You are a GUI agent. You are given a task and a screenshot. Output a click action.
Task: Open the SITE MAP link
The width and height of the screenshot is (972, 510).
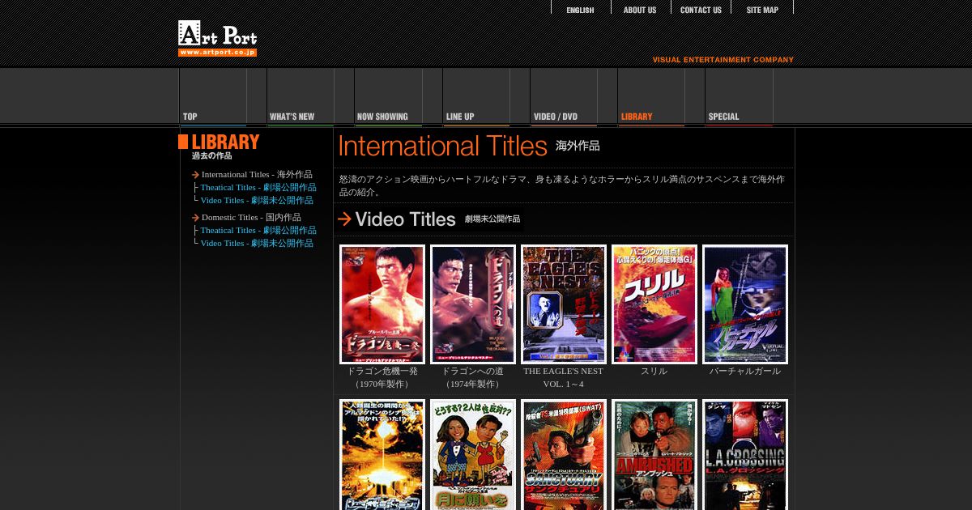point(762,10)
